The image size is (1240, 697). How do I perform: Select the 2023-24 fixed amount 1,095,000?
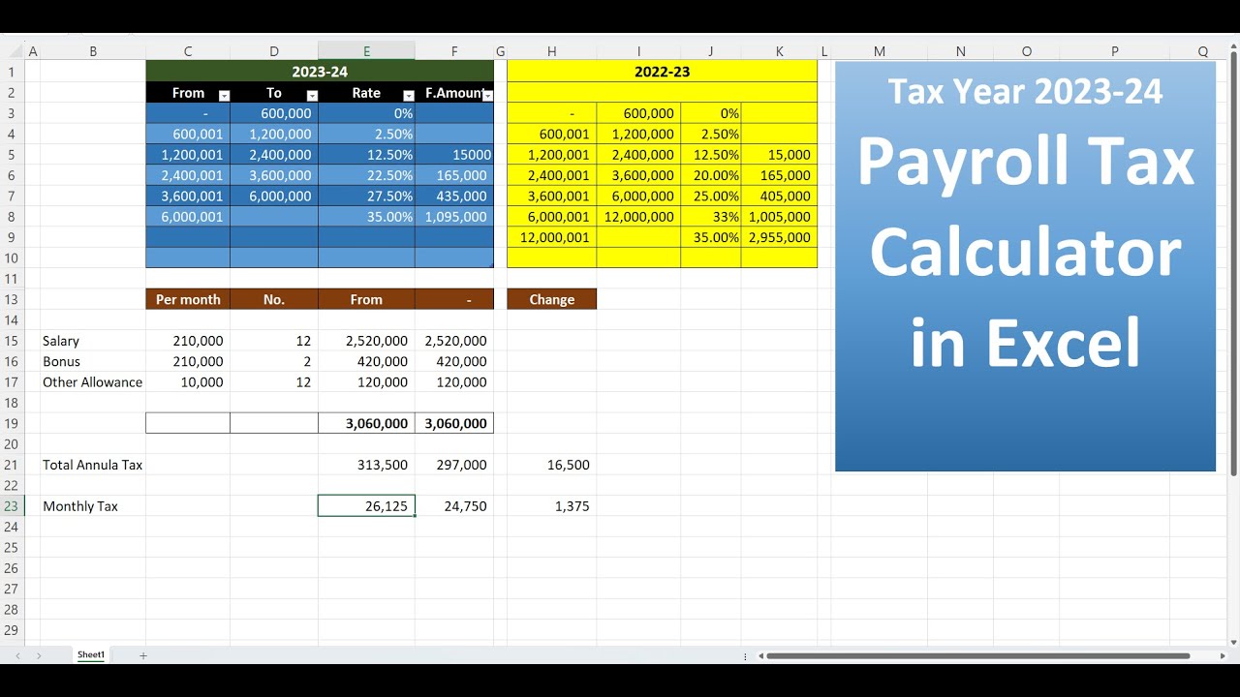454,217
